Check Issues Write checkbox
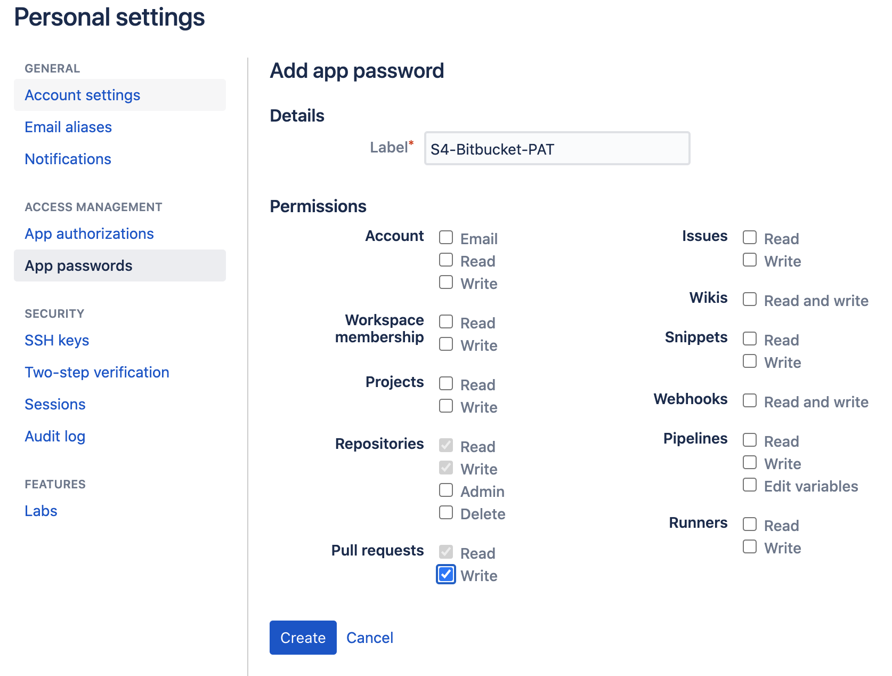Image resolution: width=892 pixels, height=676 pixels. 750,260
